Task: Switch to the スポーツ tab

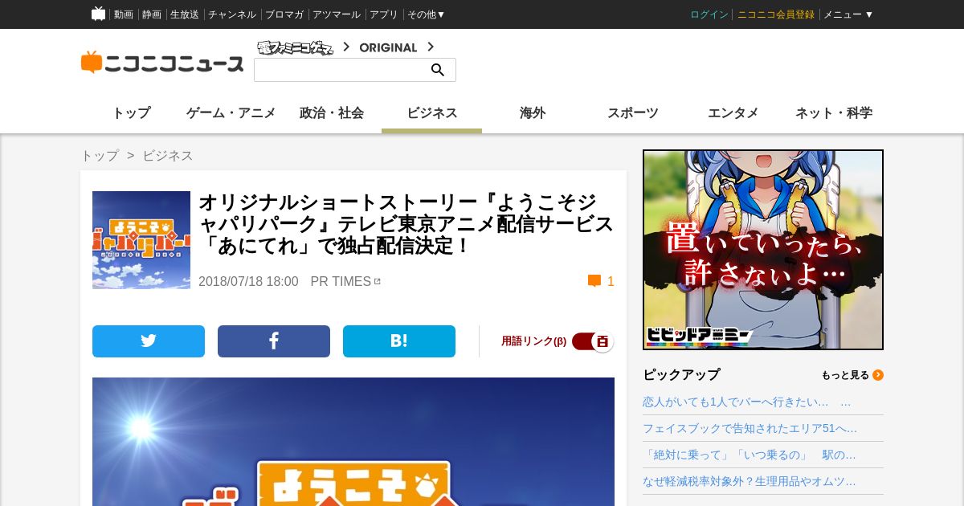Action: pos(633,113)
